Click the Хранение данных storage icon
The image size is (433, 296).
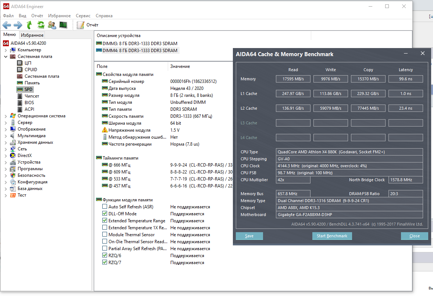(x=13, y=142)
